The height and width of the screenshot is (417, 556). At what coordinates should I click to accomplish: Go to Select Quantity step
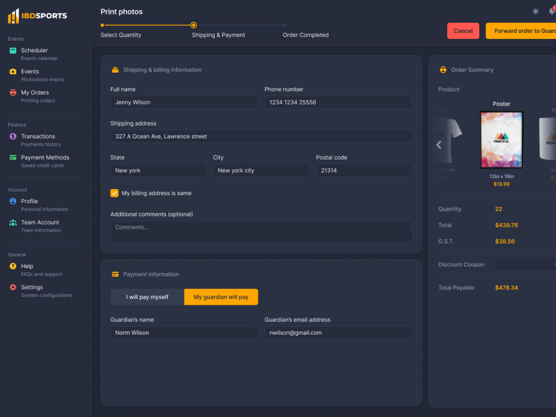[x=121, y=34]
